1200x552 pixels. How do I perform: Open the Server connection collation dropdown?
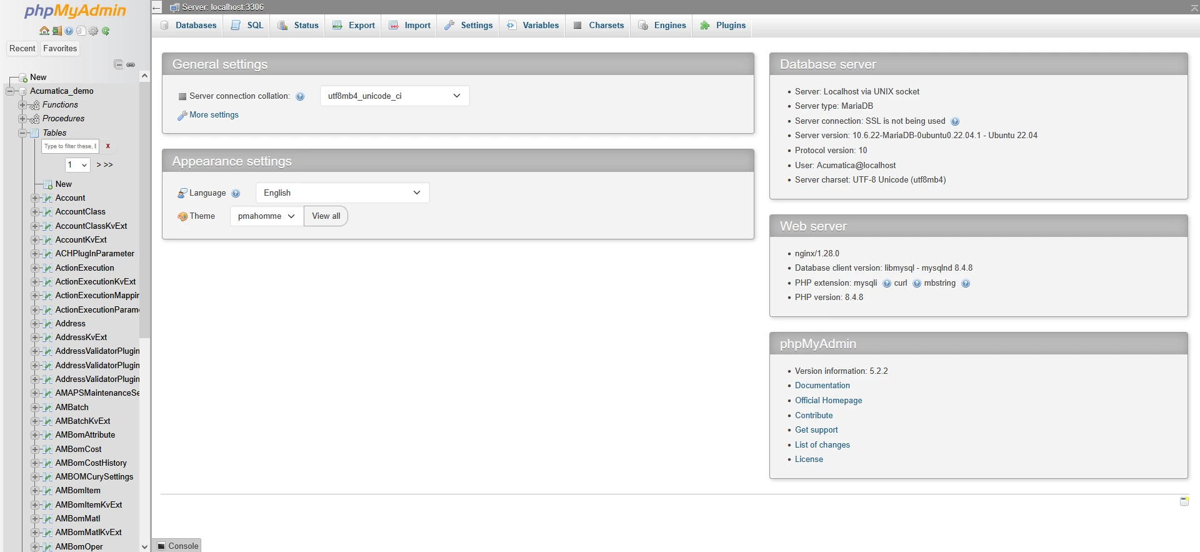394,96
